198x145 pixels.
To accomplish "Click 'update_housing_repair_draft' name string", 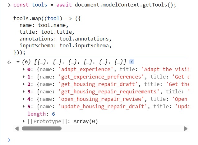I will click(103, 106).
